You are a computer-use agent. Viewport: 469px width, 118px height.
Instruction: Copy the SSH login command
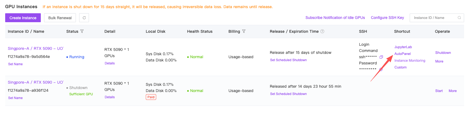tap(381, 57)
